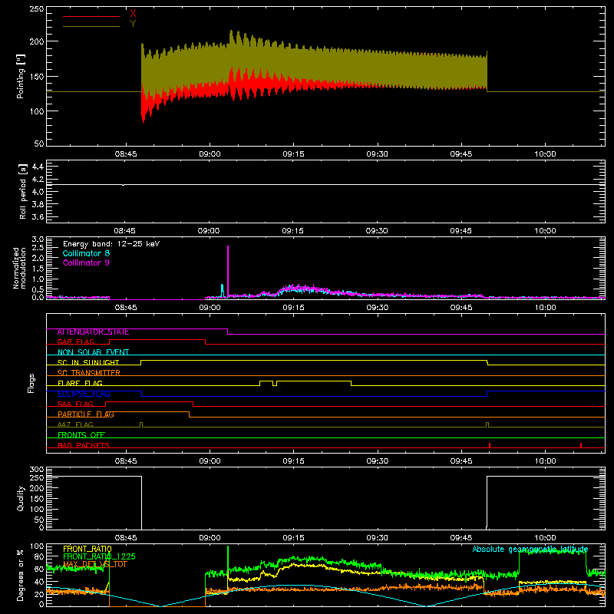This screenshot has width=614, height=614.
Task: Click the 2.5 tick on Normalized modulation axis
Action: click(38, 248)
